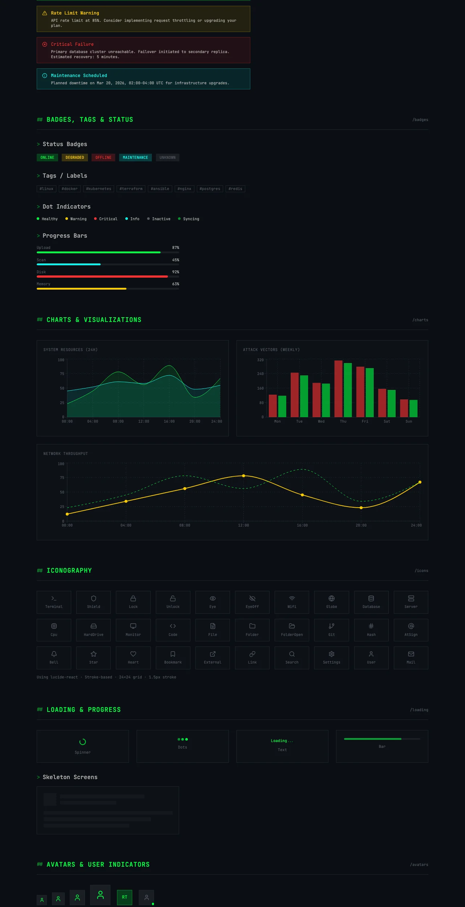Image resolution: width=465 pixels, height=907 pixels.
Task: Click the RT initials avatar
Action: (x=125, y=897)
